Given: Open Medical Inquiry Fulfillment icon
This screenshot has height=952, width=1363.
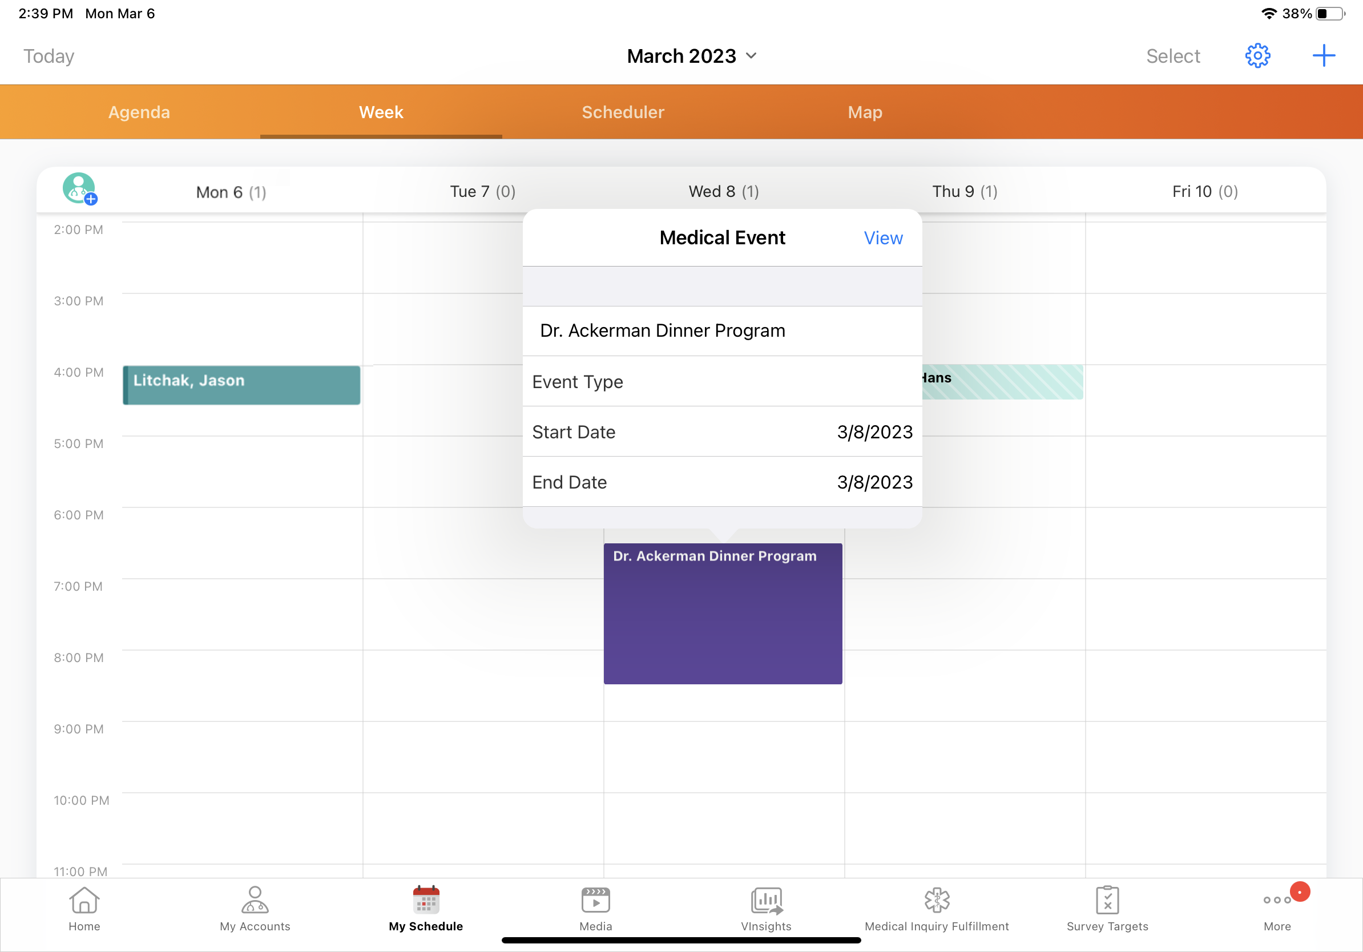Looking at the screenshot, I should point(936,908).
